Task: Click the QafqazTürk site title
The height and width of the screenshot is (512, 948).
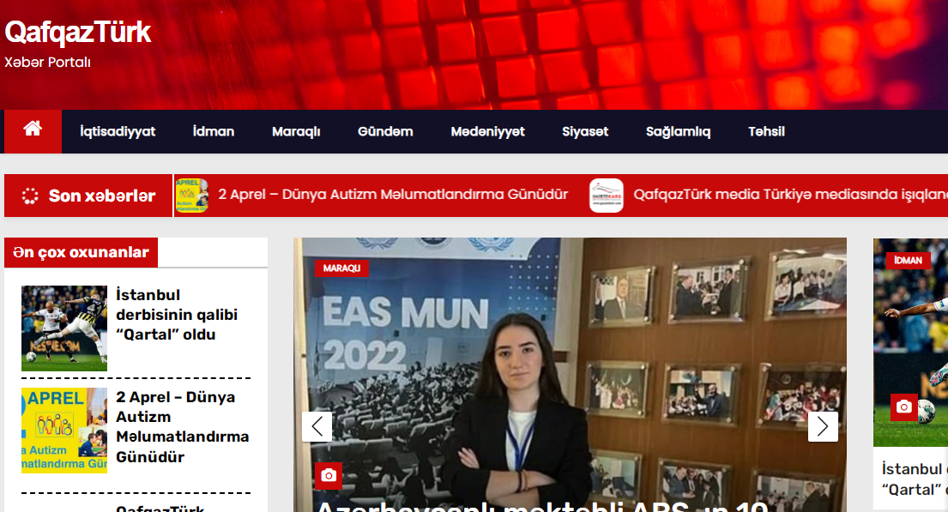Action: pyautogui.click(x=77, y=33)
